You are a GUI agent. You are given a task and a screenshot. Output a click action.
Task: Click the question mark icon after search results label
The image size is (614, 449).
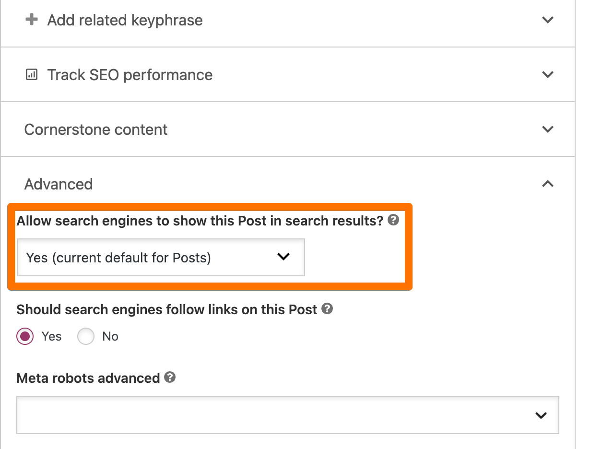[x=393, y=220]
